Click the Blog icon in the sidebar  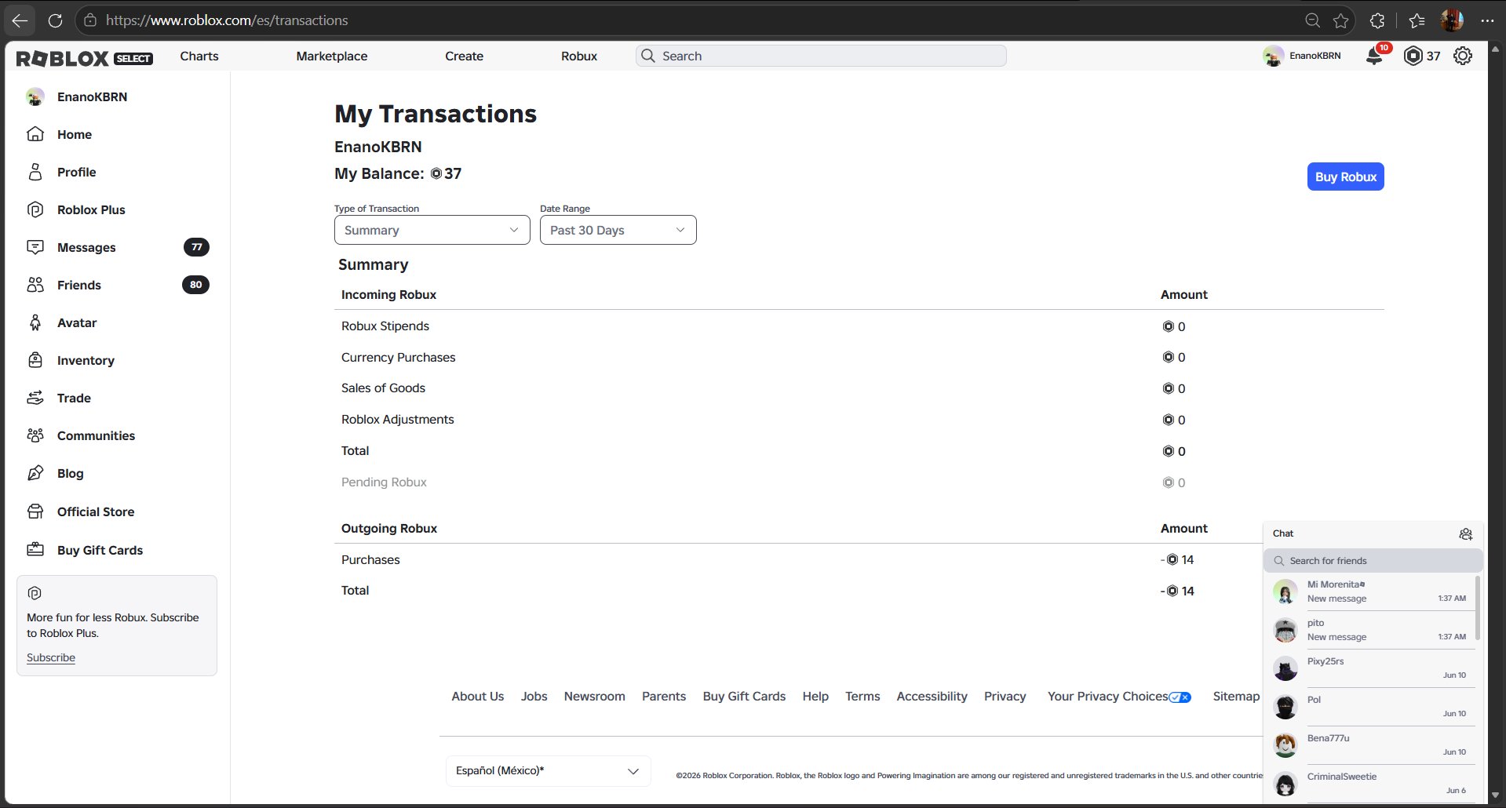pyautogui.click(x=35, y=473)
